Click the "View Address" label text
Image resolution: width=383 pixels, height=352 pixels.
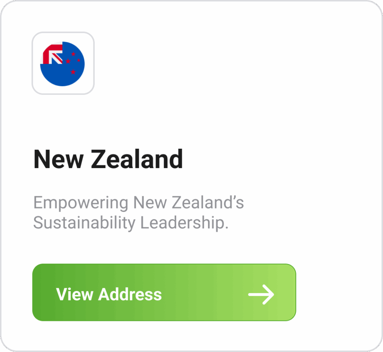coord(109,294)
